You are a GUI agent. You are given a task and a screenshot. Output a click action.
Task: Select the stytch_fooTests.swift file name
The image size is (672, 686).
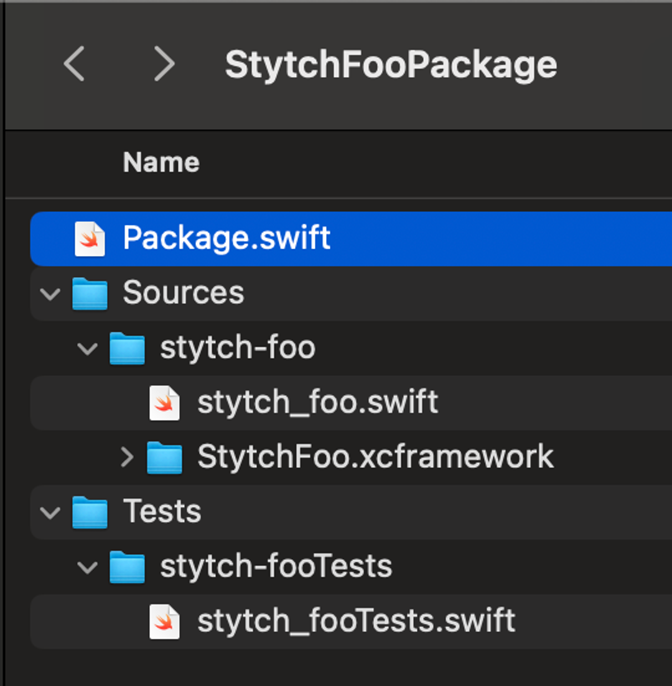coord(356,621)
